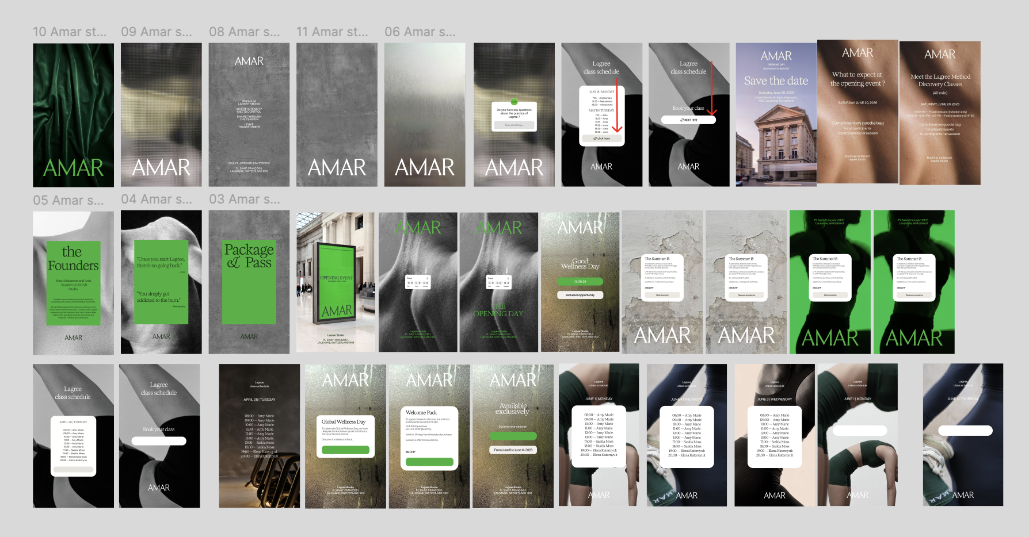Select the 'Once you start Lagree' quote frame
The width and height of the screenshot is (1029, 537).
click(161, 282)
